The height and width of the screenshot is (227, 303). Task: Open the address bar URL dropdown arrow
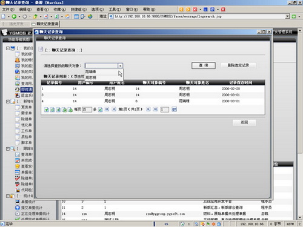(287, 16)
